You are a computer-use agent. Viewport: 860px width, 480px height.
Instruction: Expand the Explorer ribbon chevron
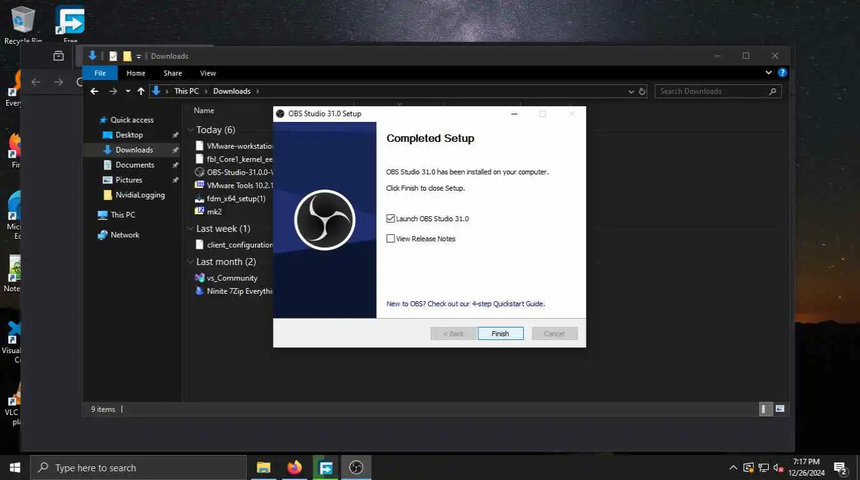[x=769, y=72]
